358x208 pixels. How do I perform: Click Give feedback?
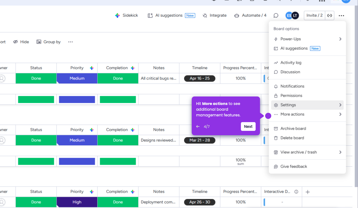point(307,167)
